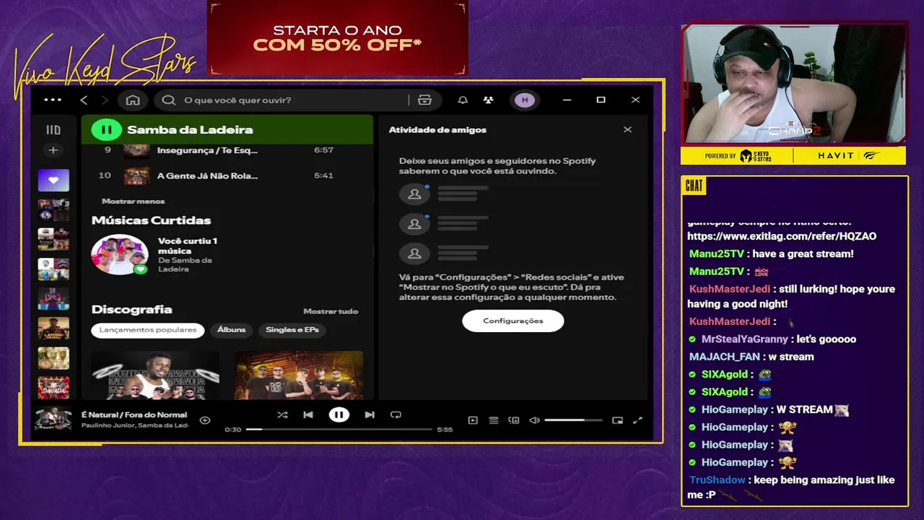Viewport: 924px width, 520px height.
Task: Open the first Discografia album cover
Action: [x=155, y=376]
